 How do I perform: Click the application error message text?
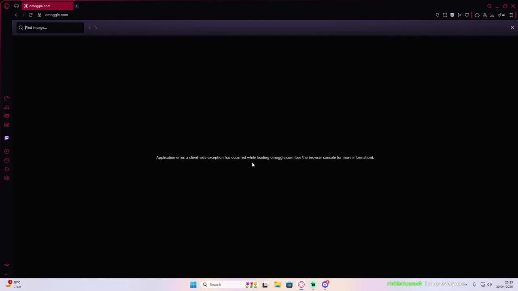(x=265, y=157)
